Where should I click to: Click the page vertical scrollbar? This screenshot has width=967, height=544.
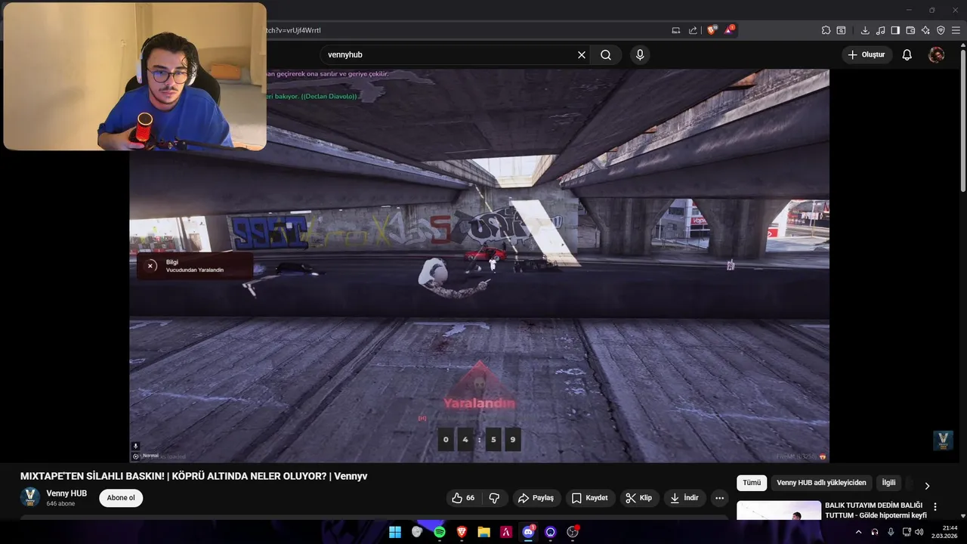(962, 121)
